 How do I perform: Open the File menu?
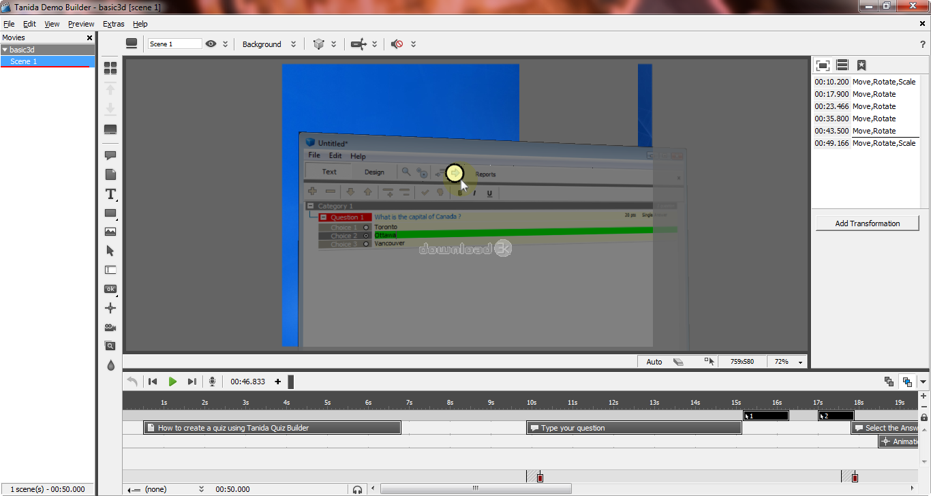[x=9, y=24]
